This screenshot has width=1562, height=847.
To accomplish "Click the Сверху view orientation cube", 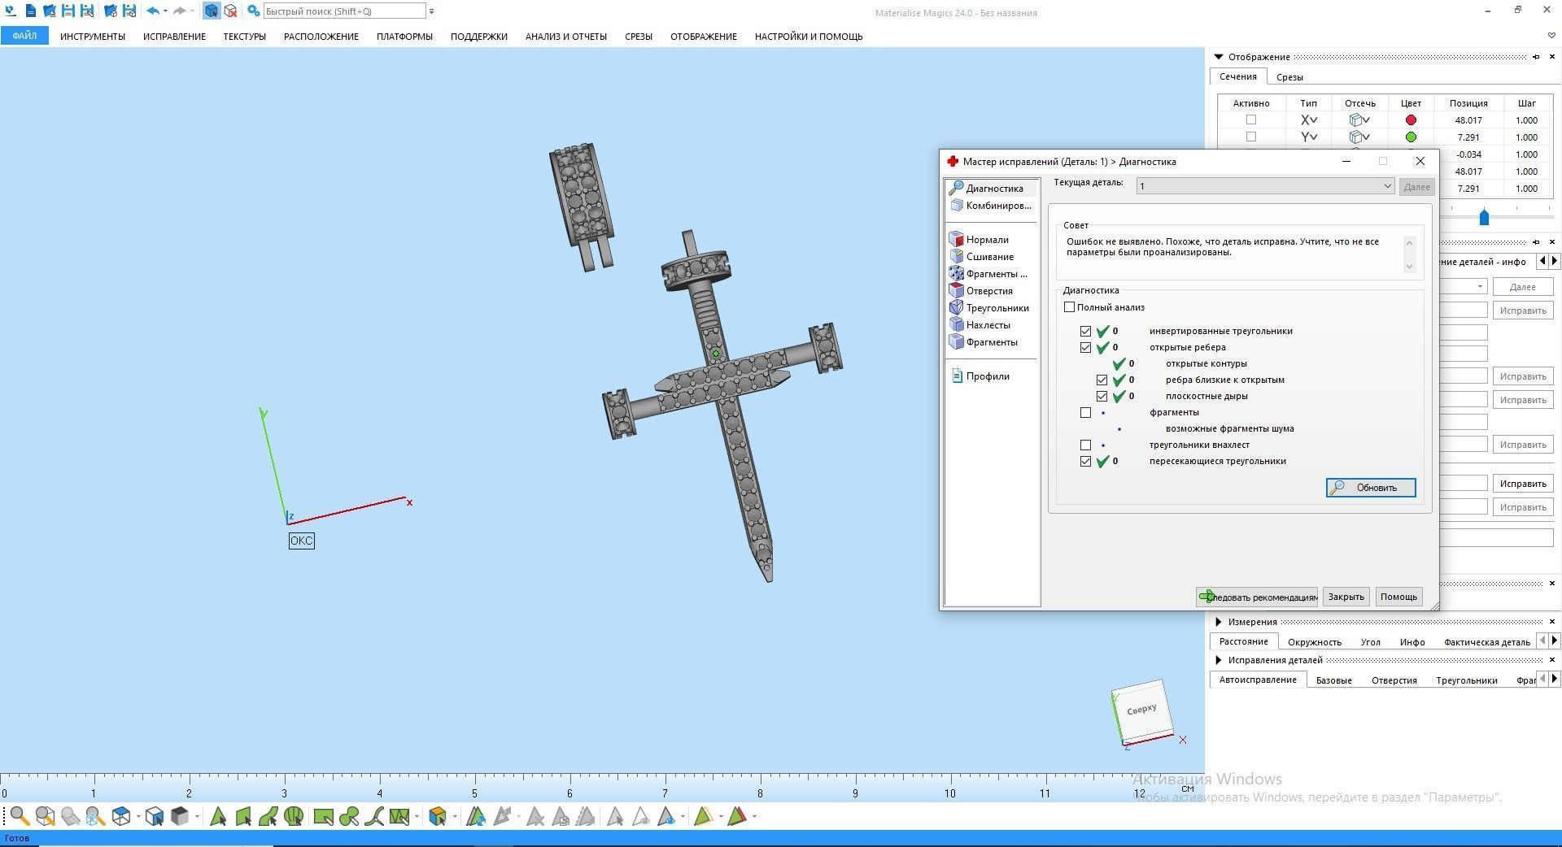I will coord(1141,711).
